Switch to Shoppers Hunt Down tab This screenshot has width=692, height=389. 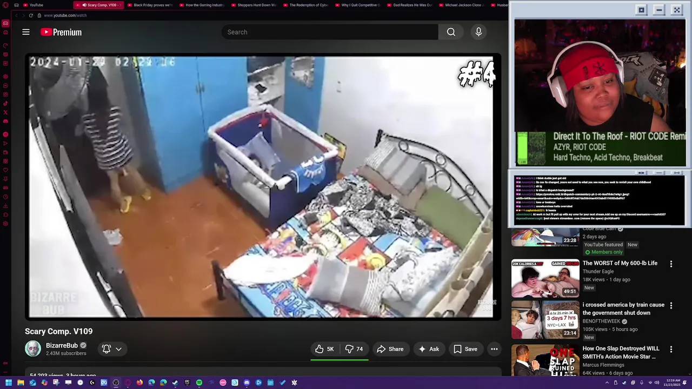[x=254, y=5]
